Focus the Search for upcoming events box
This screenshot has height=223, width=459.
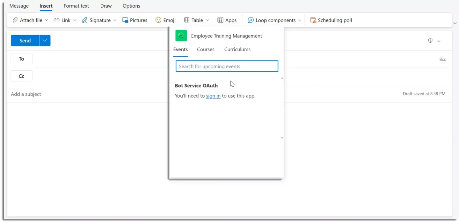click(x=227, y=66)
